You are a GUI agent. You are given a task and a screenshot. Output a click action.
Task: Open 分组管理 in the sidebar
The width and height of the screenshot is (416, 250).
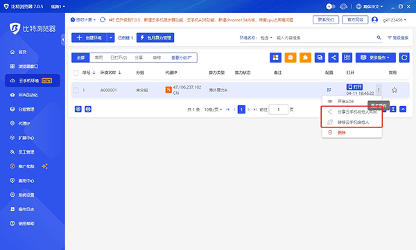22,109
